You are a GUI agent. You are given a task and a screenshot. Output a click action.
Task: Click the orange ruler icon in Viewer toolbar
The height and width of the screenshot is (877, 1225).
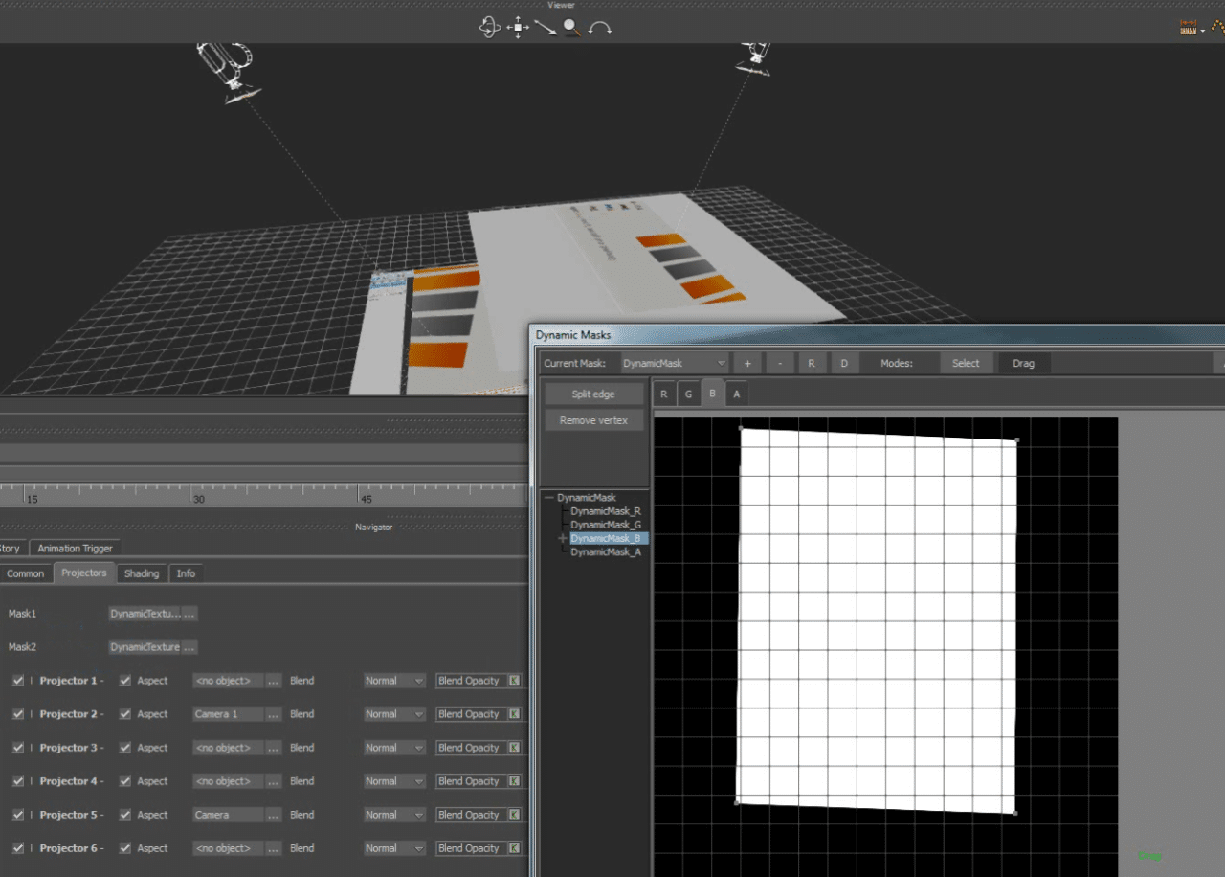point(1191,29)
